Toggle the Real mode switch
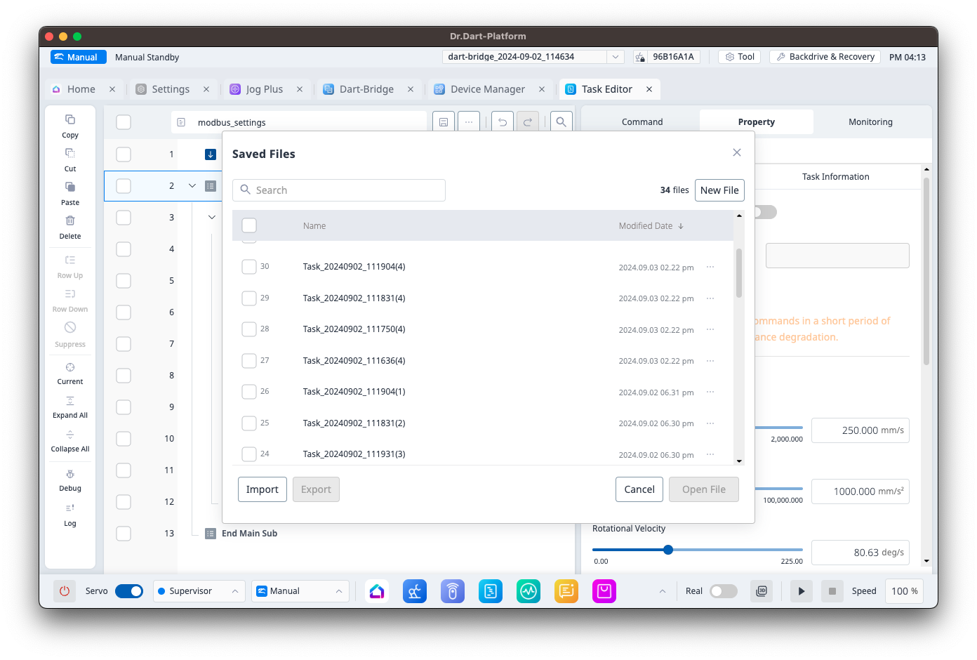Image resolution: width=977 pixels, height=660 pixels. point(723,591)
